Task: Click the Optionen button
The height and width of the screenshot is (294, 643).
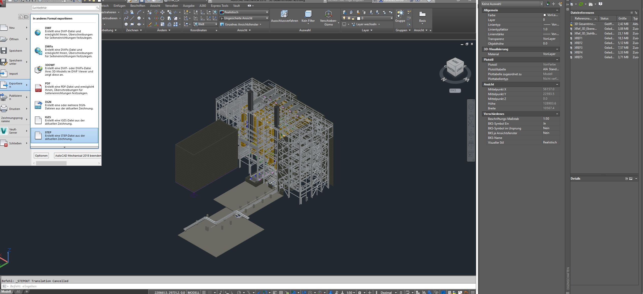Action: pos(41,155)
